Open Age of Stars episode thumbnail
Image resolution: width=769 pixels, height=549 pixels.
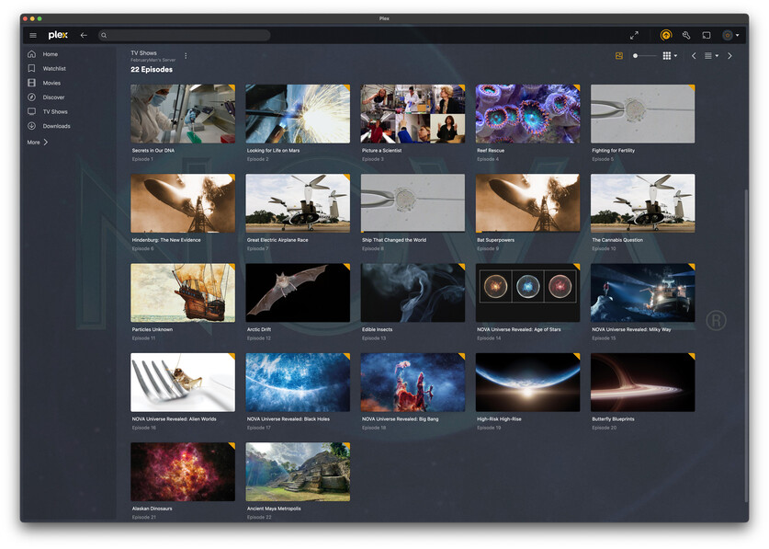pyautogui.click(x=527, y=293)
